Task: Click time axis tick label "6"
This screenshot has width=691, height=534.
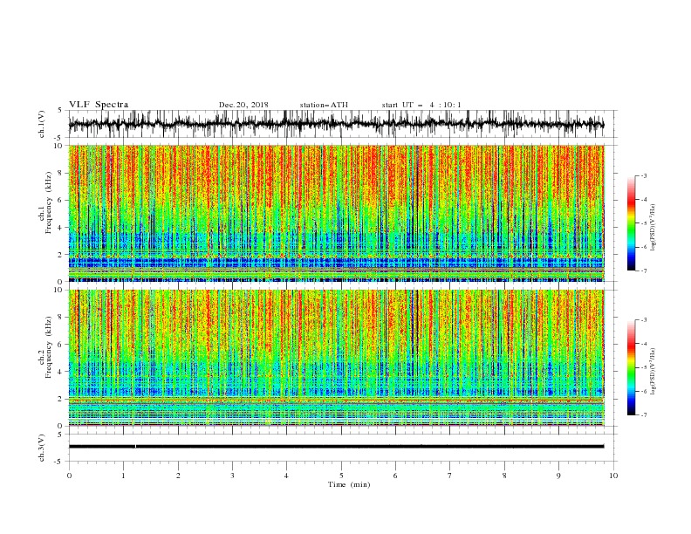Action: click(395, 476)
